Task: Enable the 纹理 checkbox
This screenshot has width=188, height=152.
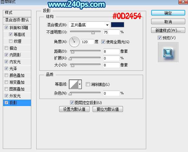Action: 11,41
